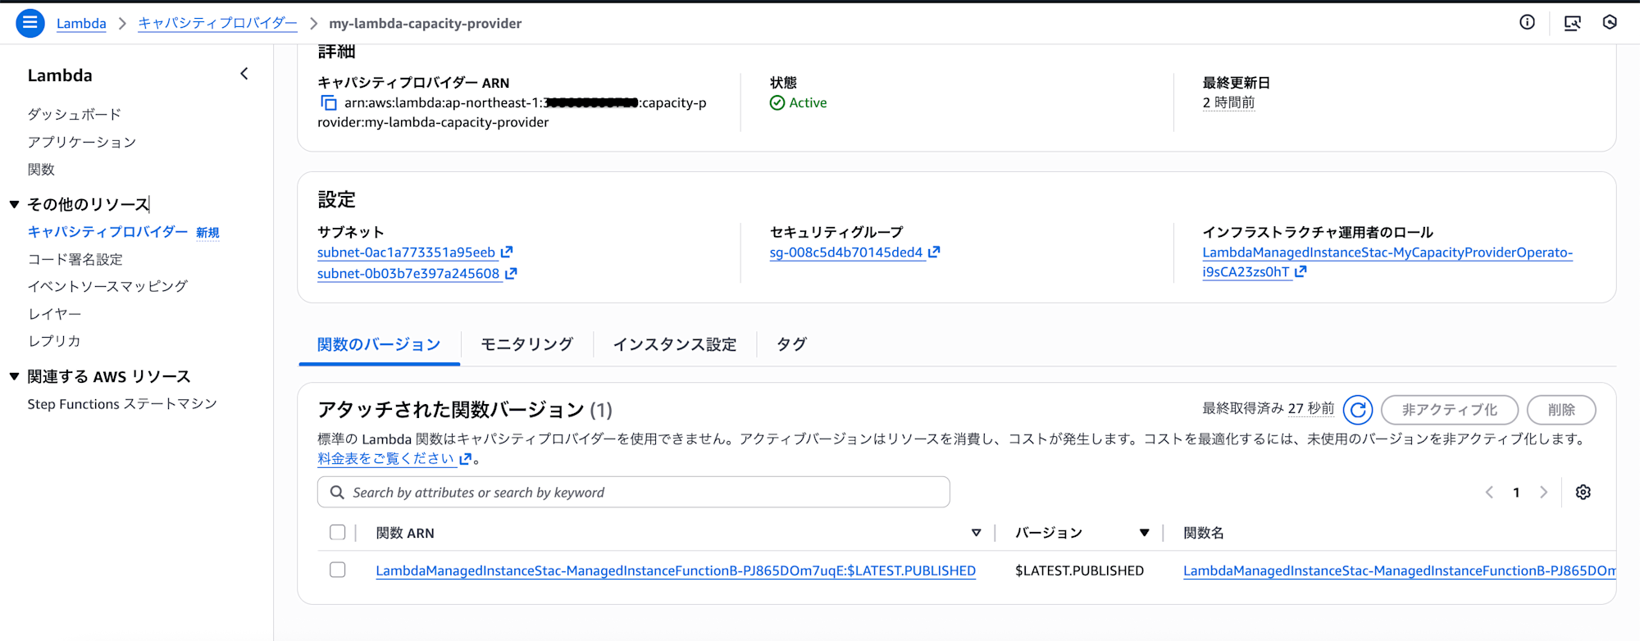Click the 2 時間前 last updated value
Viewport: 1640px width, 641px height.
pyautogui.click(x=1228, y=102)
